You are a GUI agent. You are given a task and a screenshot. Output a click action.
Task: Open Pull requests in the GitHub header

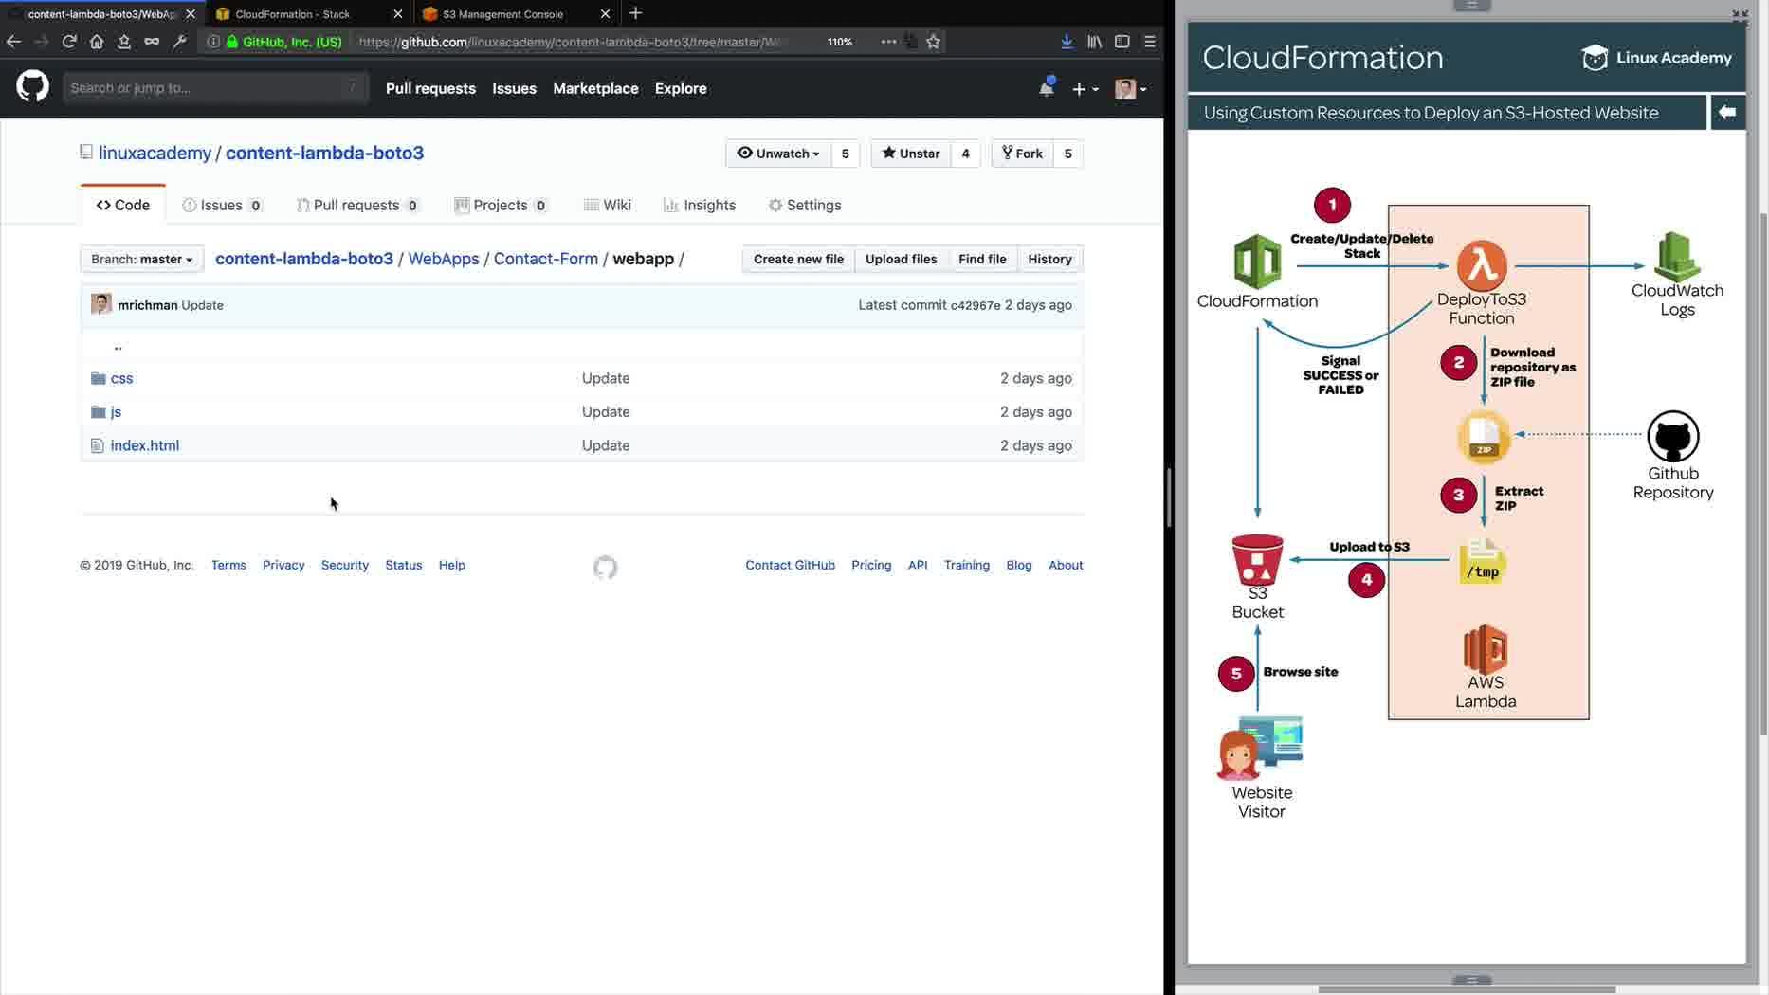click(x=430, y=88)
